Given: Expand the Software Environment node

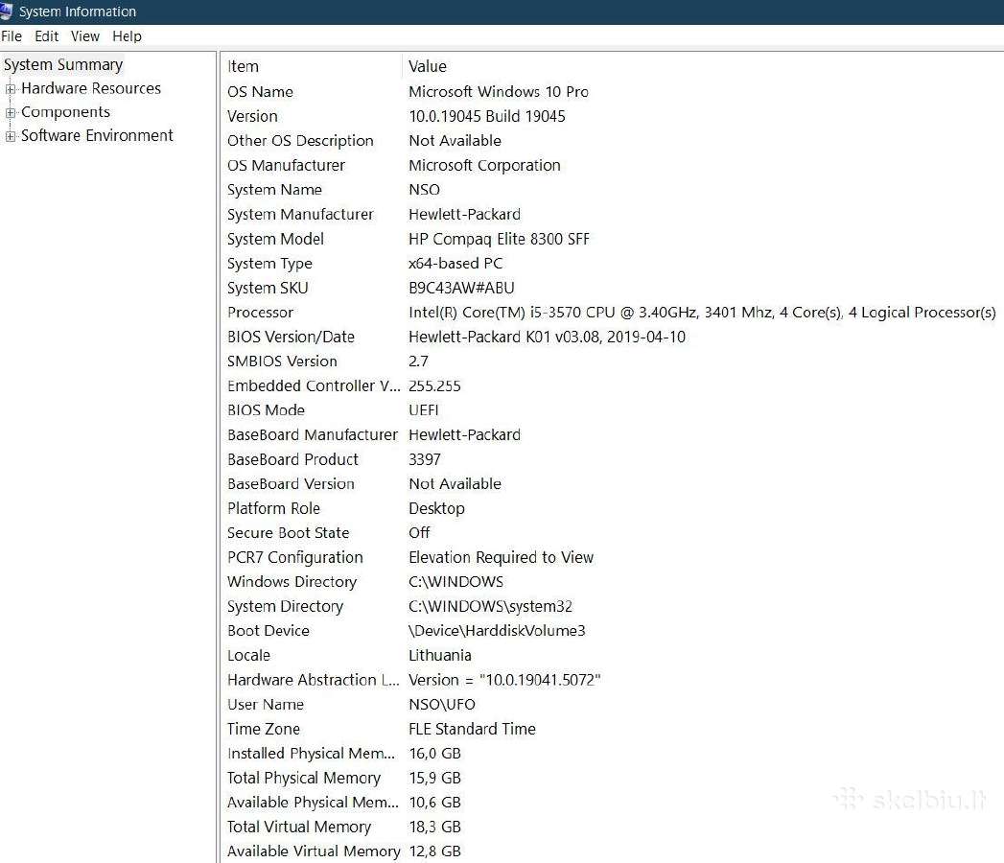Looking at the screenshot, I should click(11, 136).
